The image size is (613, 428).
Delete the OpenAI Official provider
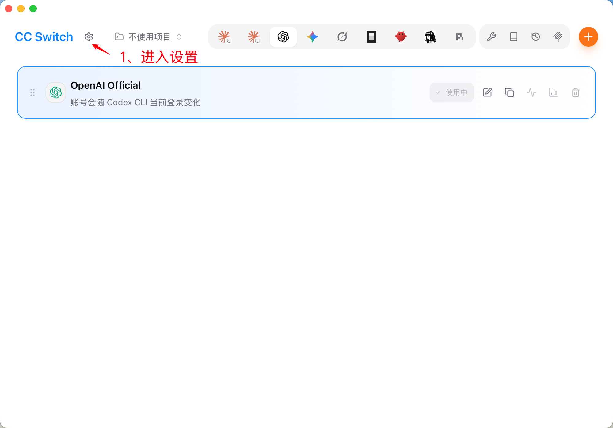tap(576, 92)
